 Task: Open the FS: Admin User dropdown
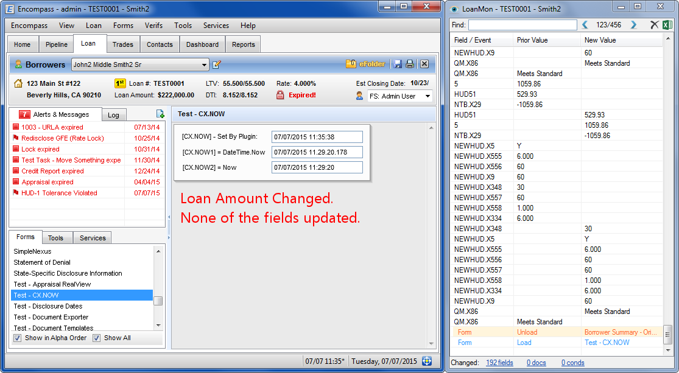coord(427,96)
